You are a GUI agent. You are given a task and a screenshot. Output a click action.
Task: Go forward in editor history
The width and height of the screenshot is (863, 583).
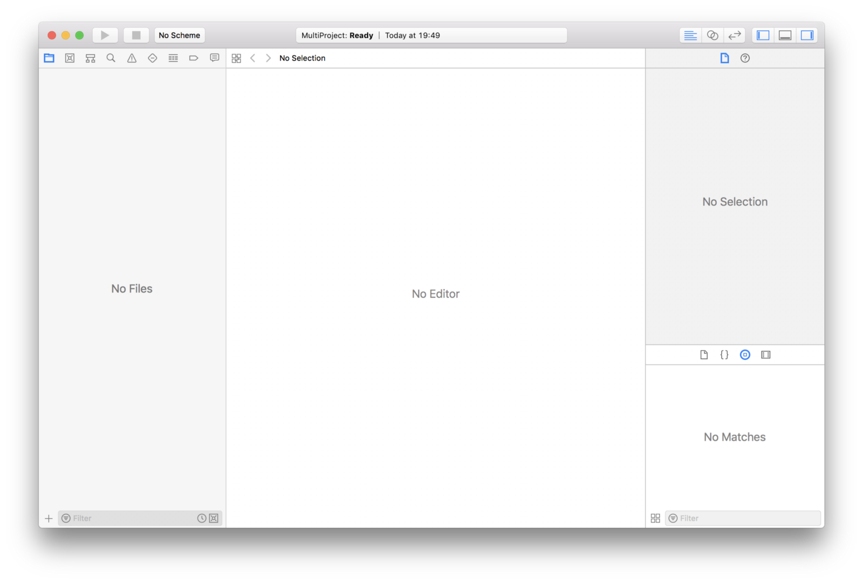(x=268, y=58)
